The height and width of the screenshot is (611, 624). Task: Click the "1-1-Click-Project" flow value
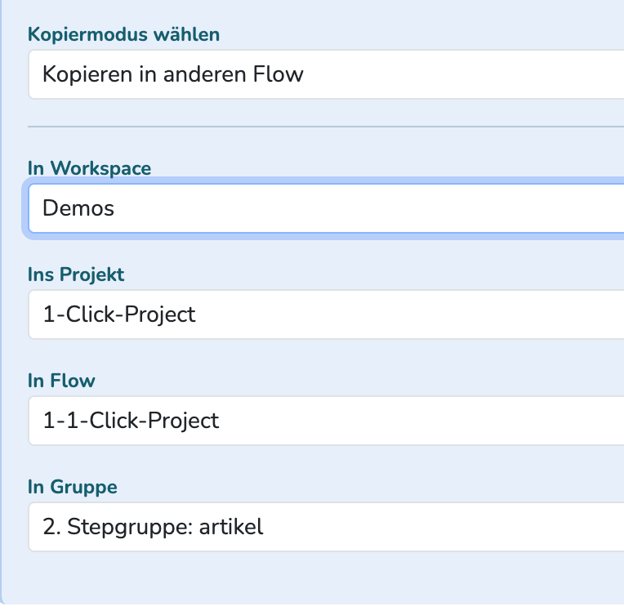(x=131, y=421)
